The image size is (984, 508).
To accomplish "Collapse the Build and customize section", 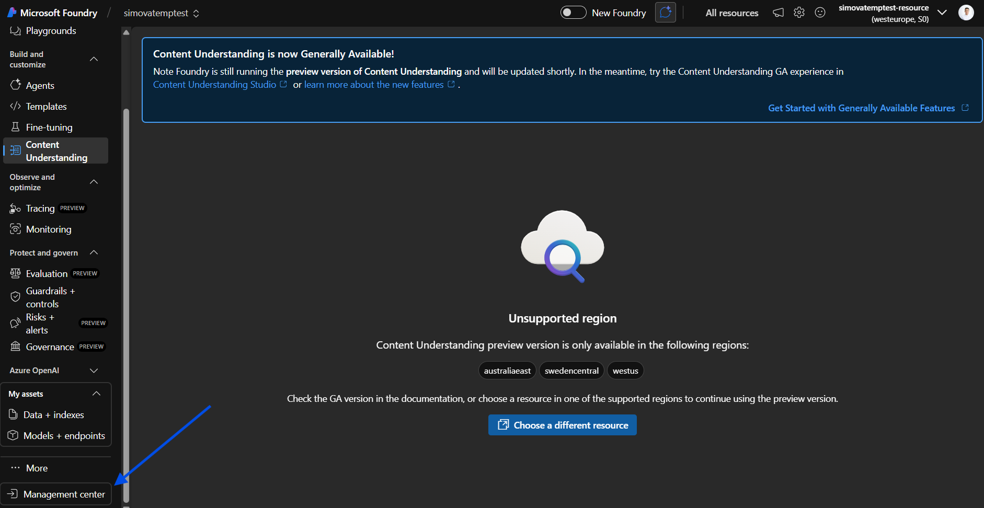I will coord(94,59).
